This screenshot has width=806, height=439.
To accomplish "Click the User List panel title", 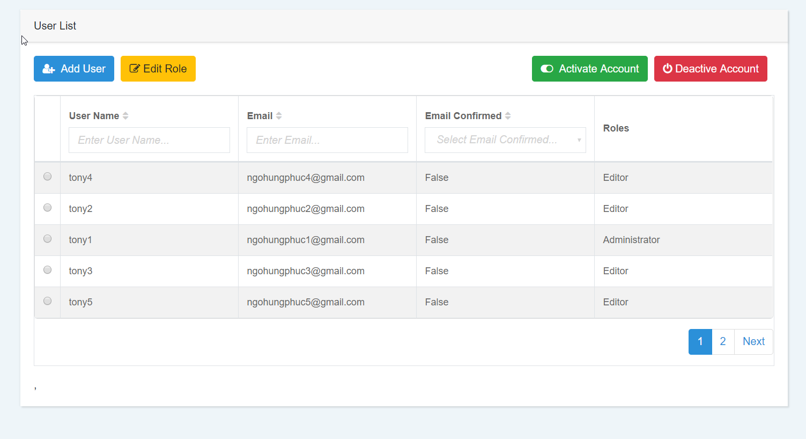I will point(55,26).
